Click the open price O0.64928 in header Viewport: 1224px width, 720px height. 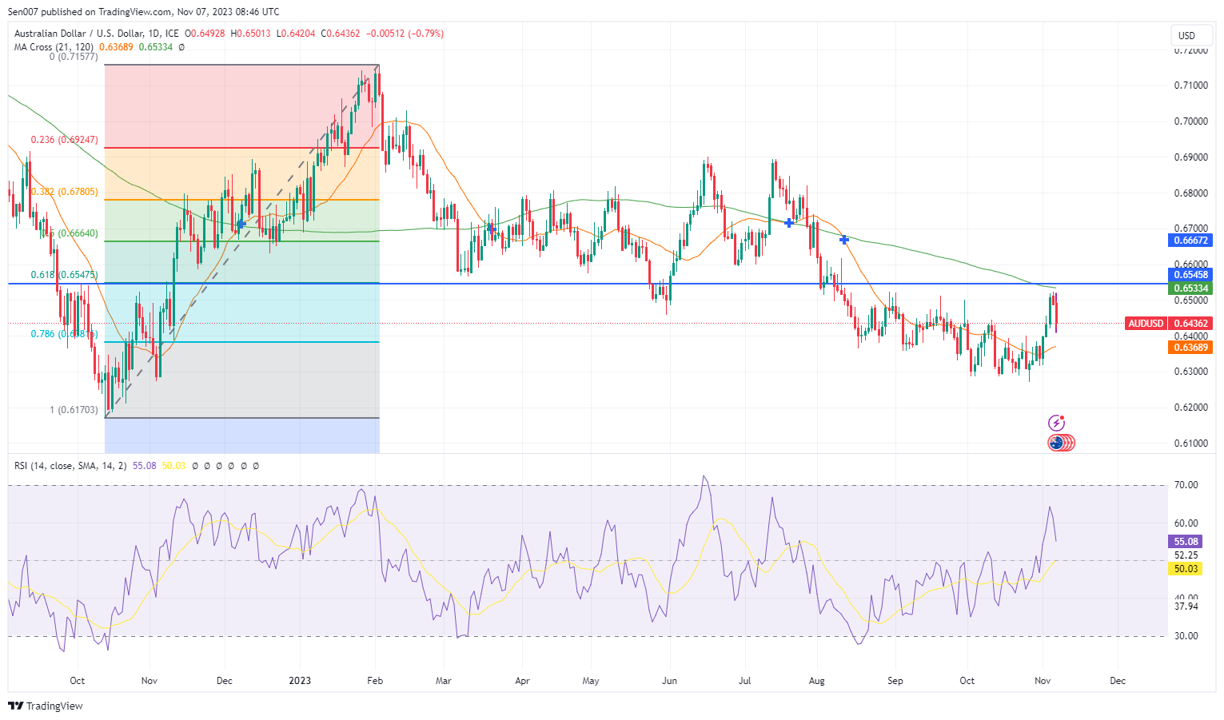point(205,34)
